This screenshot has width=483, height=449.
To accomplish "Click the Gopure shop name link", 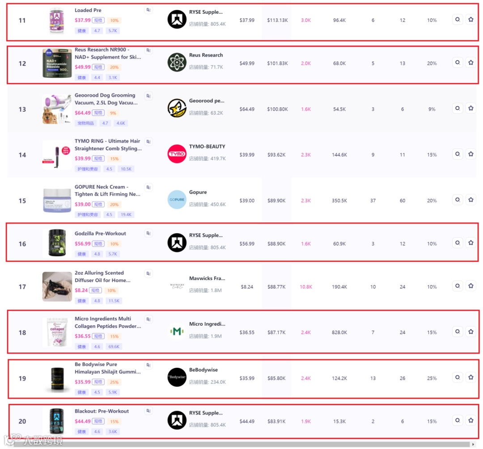I will (x=198, y=192).
